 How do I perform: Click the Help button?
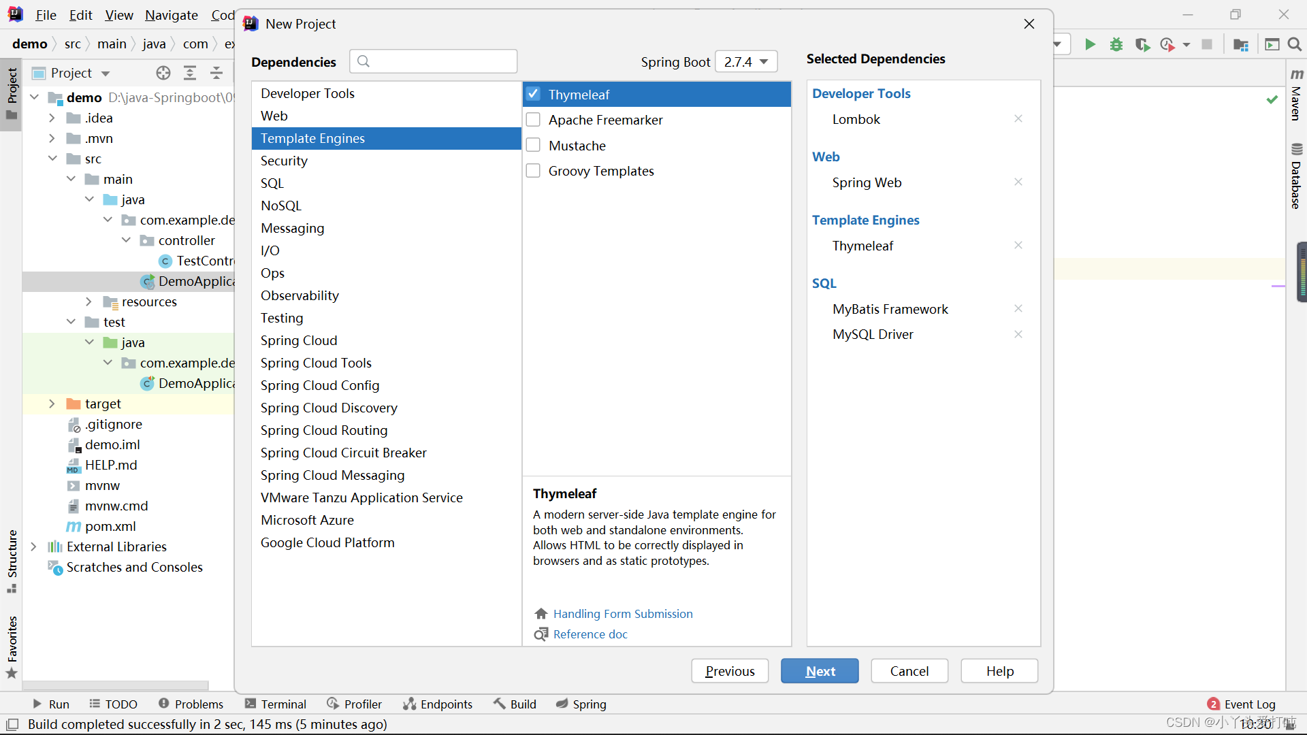point(999,671)
